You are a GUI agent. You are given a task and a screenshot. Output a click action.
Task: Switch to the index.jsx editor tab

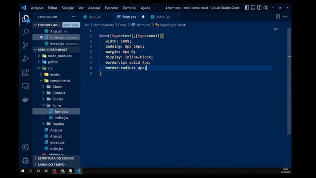[x=163, y=17]
